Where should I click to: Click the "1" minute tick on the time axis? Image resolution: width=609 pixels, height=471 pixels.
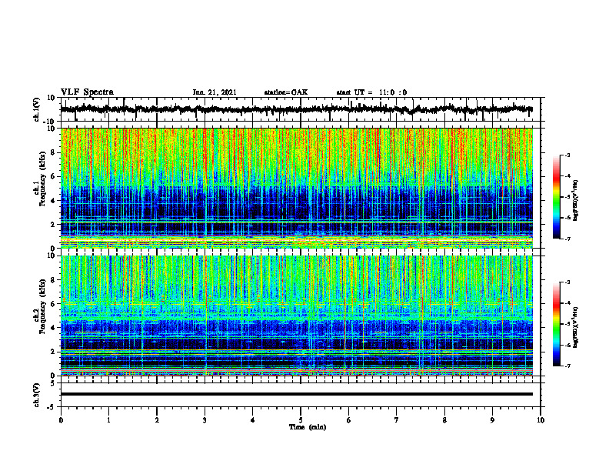(x=108, y=420)
